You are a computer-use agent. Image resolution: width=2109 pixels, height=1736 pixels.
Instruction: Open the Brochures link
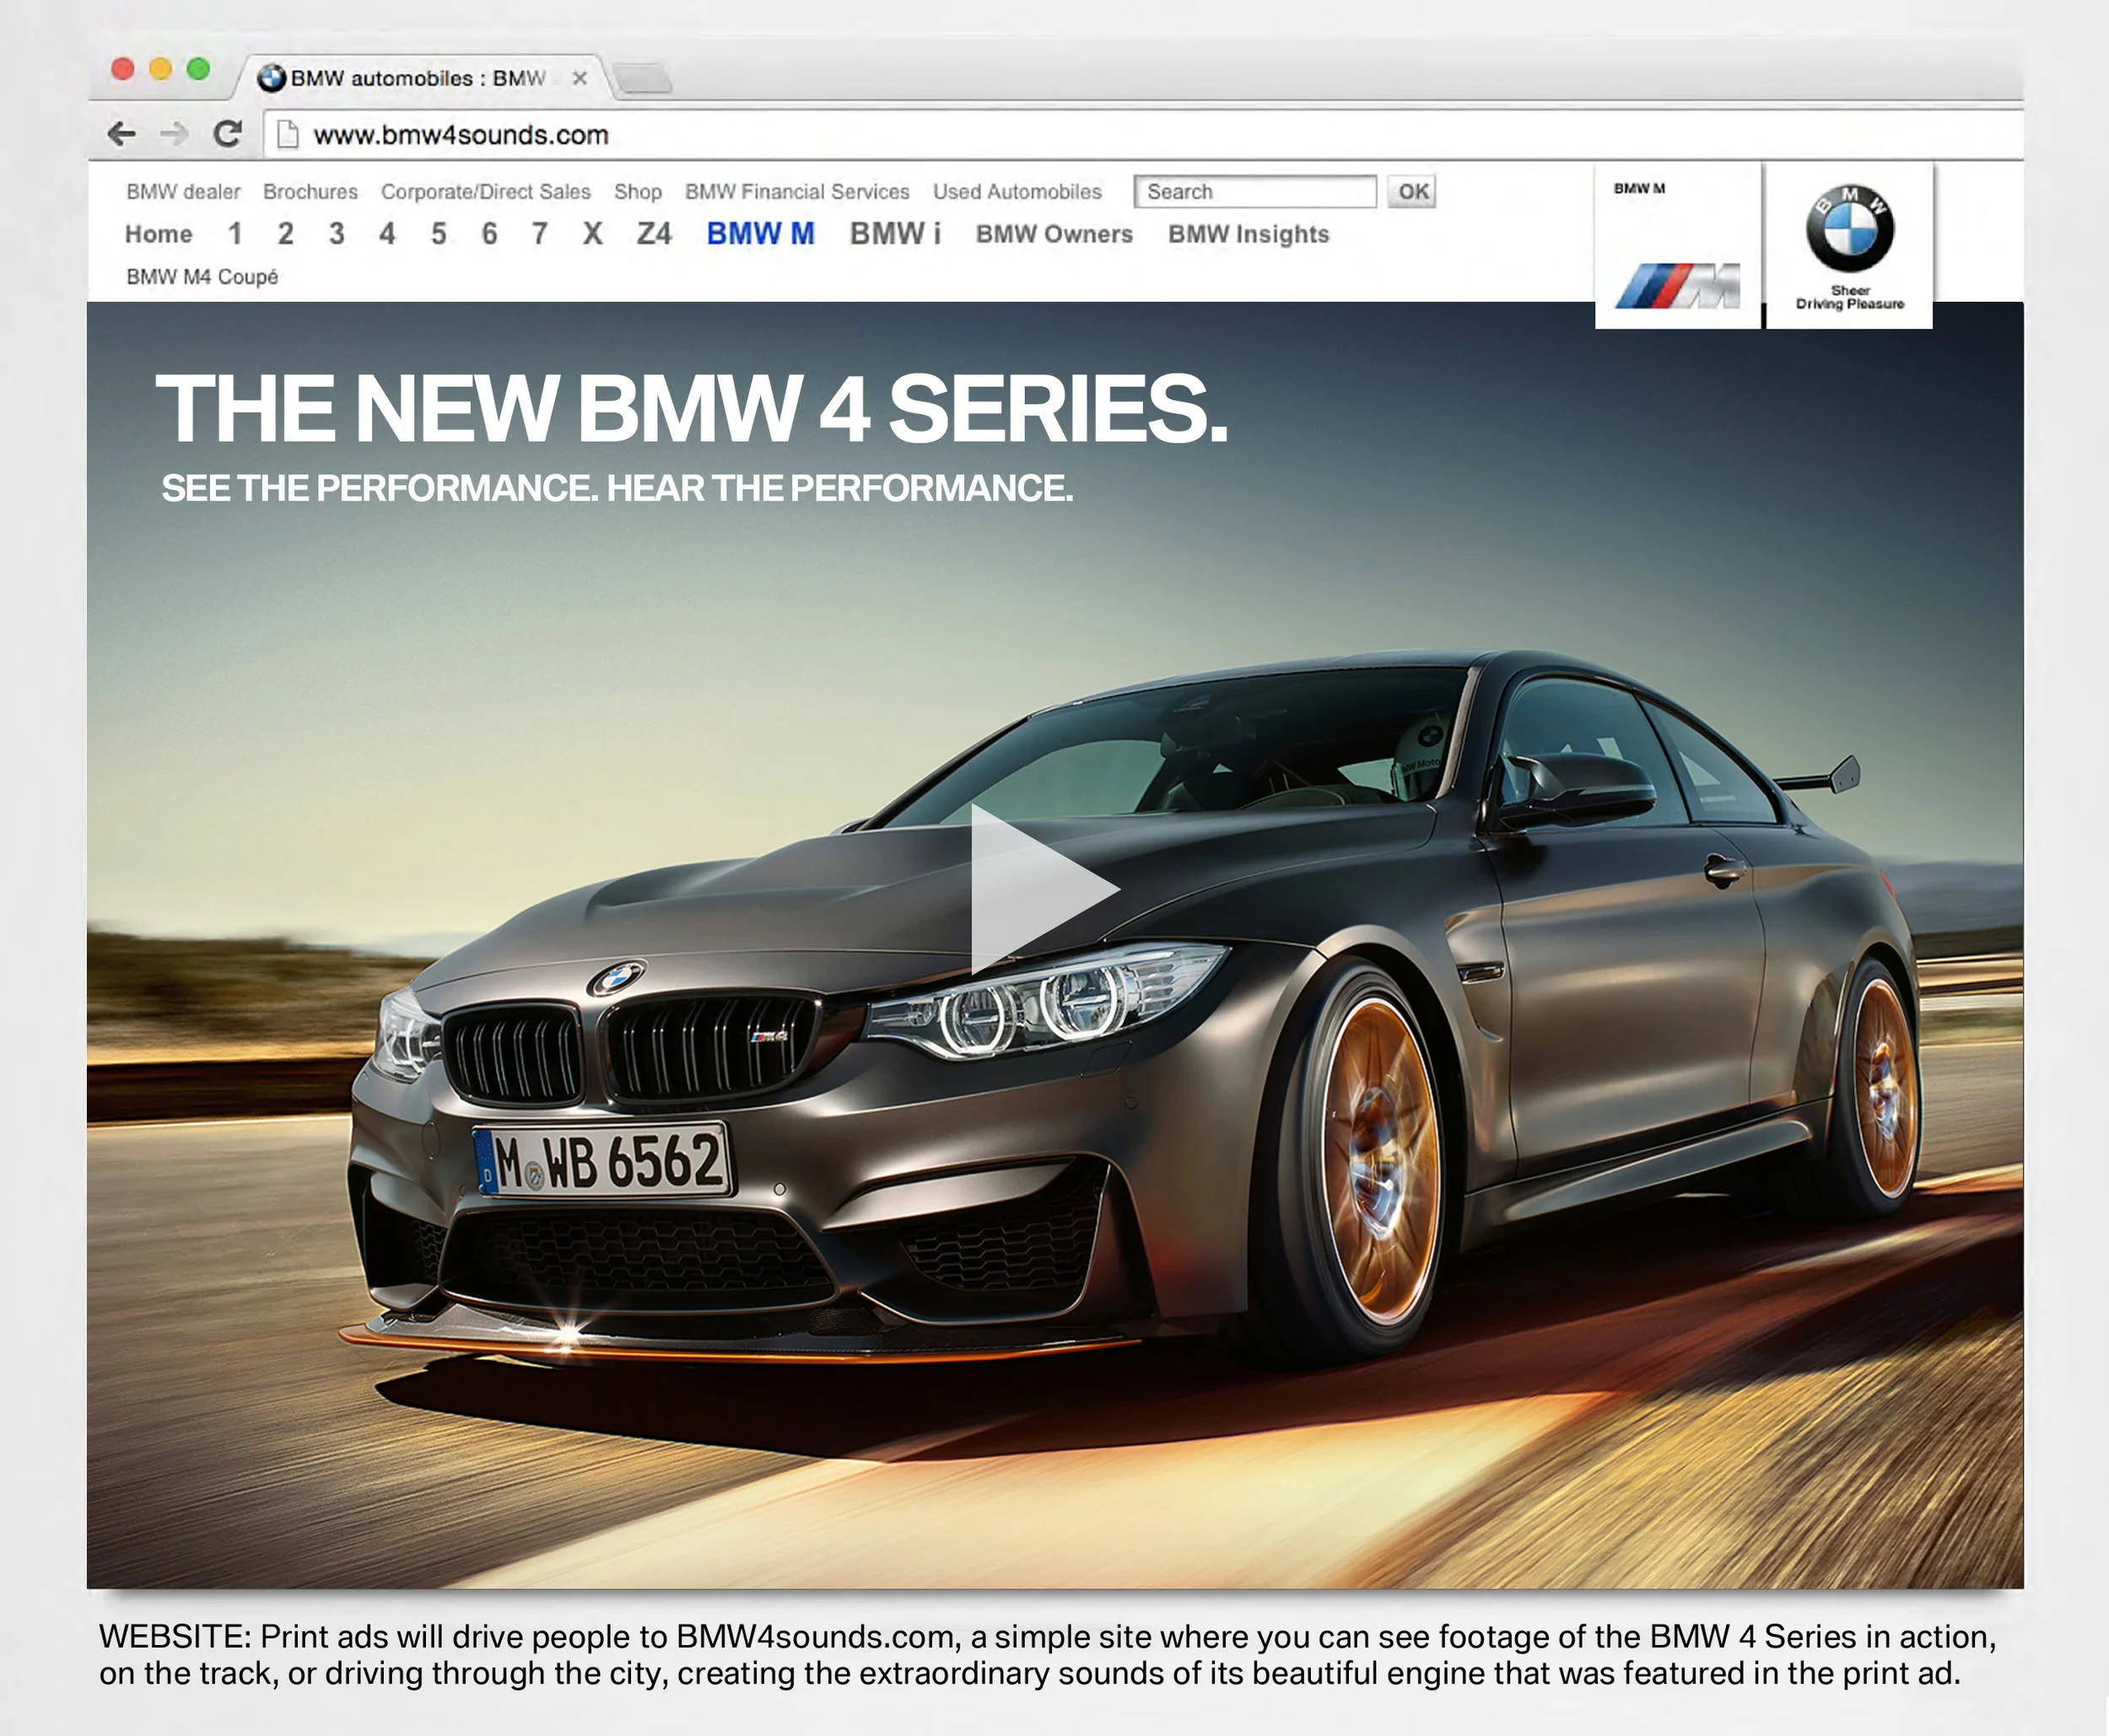310,191
